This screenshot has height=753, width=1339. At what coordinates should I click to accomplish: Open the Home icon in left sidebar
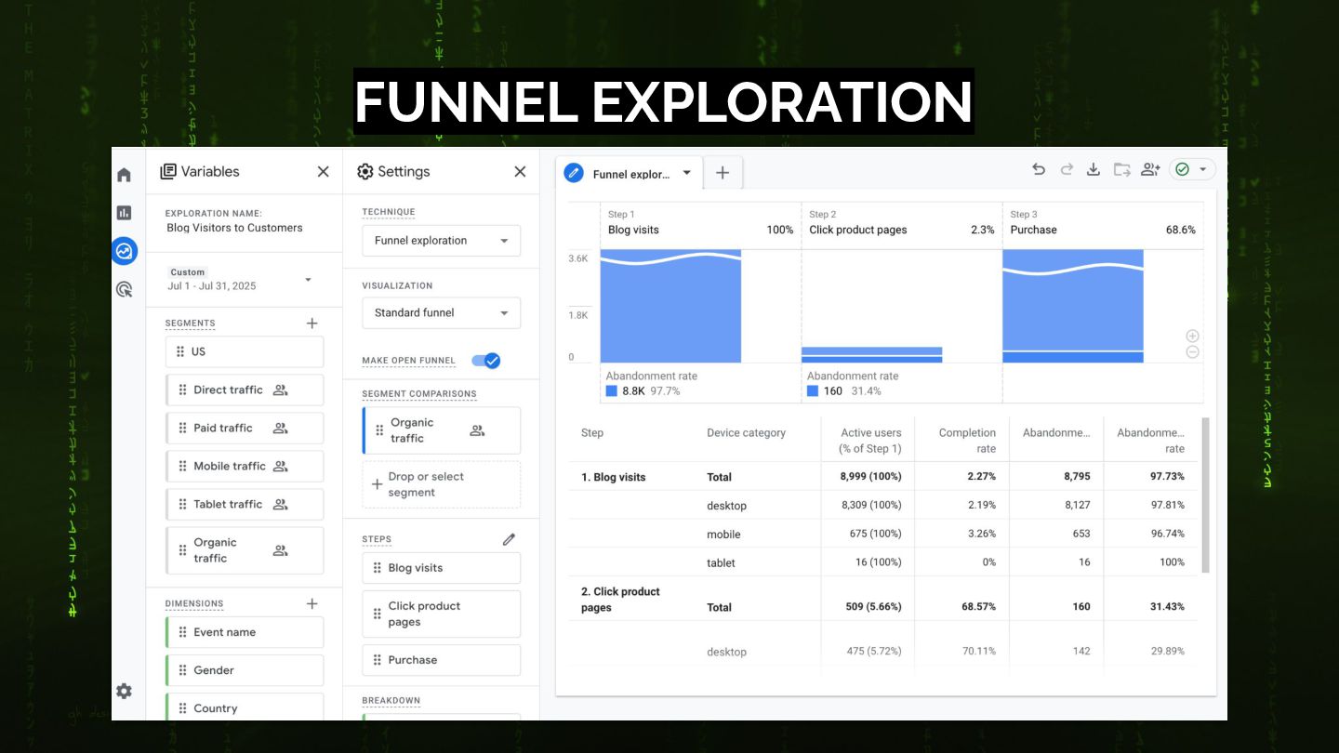tap(124, 175)
